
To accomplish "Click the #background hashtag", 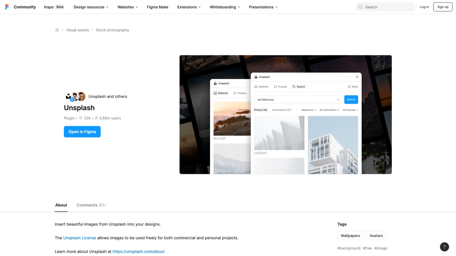I will pyautogui.click(x=349, y=248).
